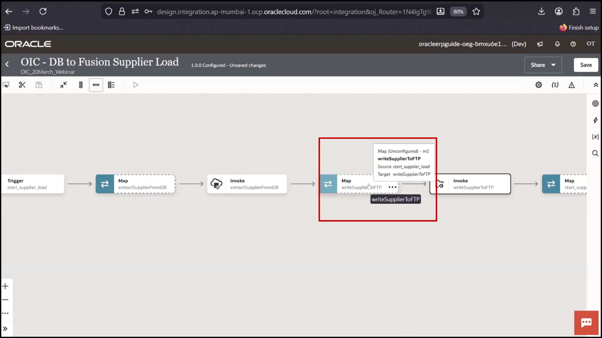Collapse the toolbar with double chevron
Image resolution: width=602 pixels, height=338 pixels.
coord(596,85)
